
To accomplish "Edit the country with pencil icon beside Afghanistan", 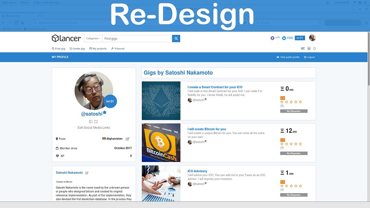I will 127,139.
